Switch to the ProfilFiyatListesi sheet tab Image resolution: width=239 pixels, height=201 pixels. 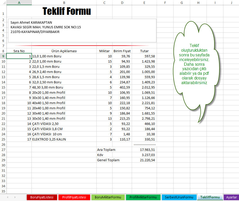(x=74, y=197)
